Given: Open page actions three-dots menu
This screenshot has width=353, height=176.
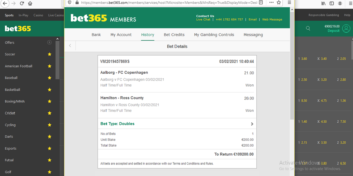Looking at the screenshot, I should [x=271, y=2].
